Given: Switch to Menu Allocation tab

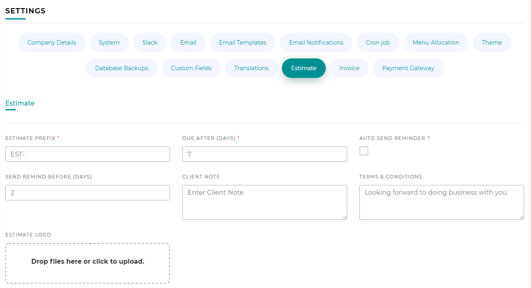Looking at the screenshot, I should pos(436,43).
